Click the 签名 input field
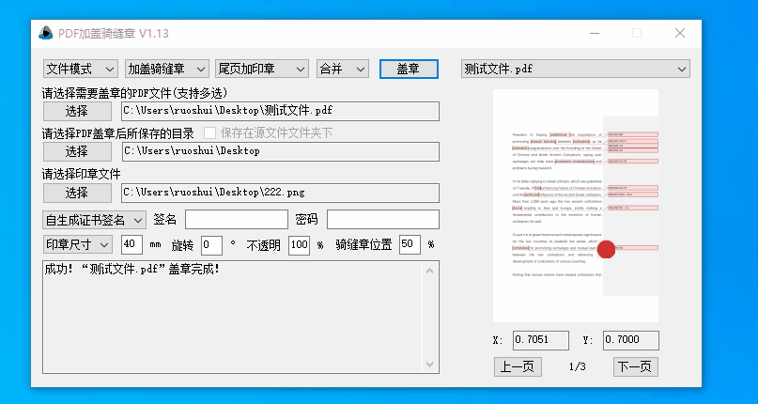Screen dimensions: 758x404 [x=237, y=220]
